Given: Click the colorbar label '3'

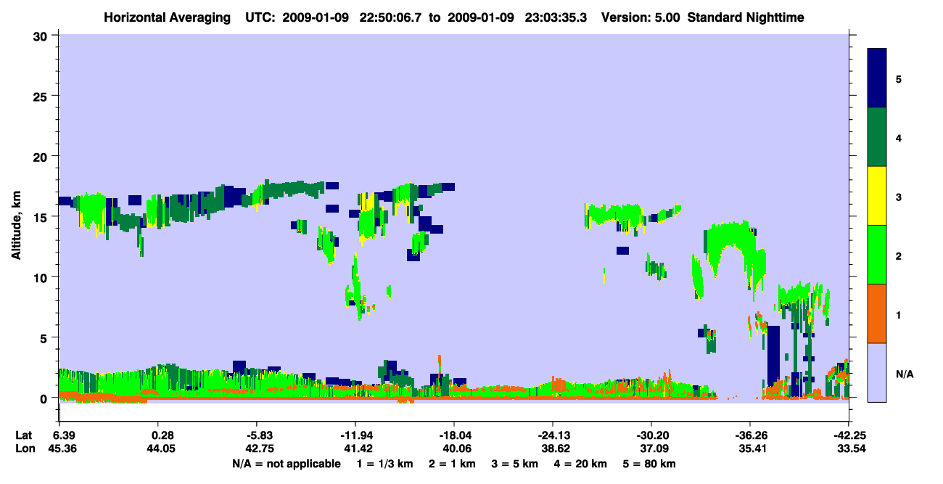Looking at the screenshot, I should pos(899,196).
